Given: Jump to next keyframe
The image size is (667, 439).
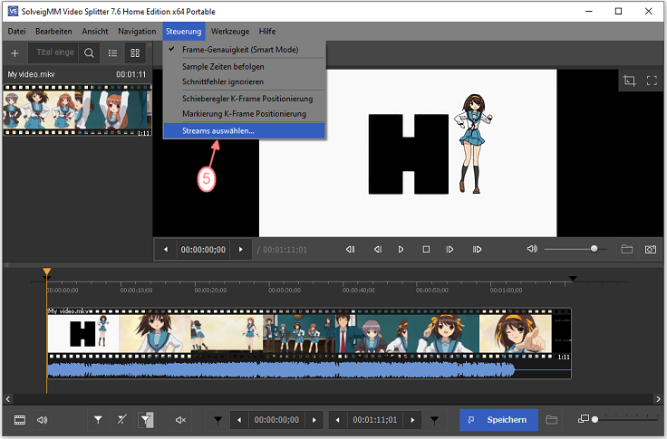Looking at the screenshot, I should (477, 250).
